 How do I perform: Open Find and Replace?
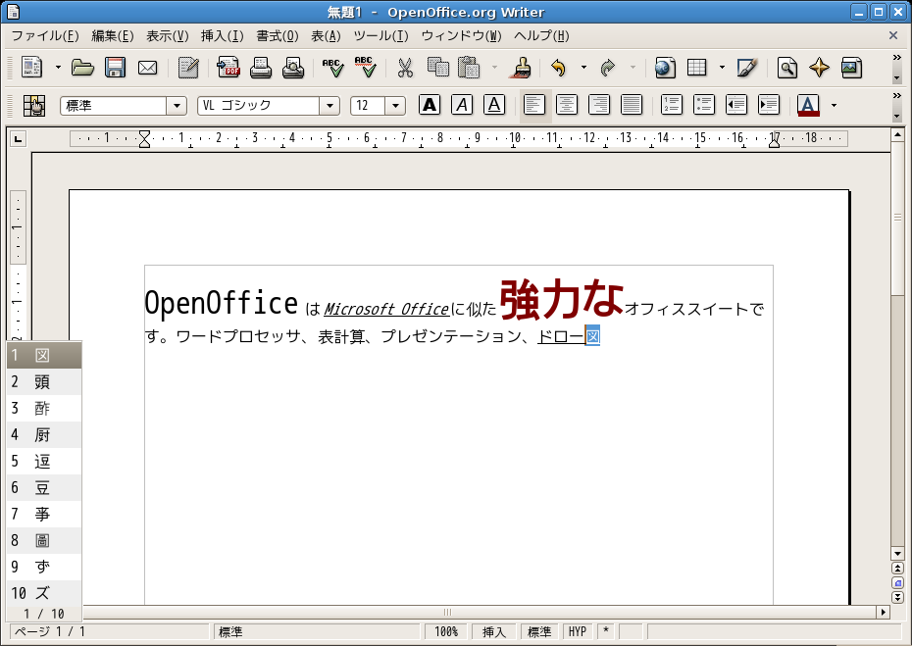(x=786, y=68)
